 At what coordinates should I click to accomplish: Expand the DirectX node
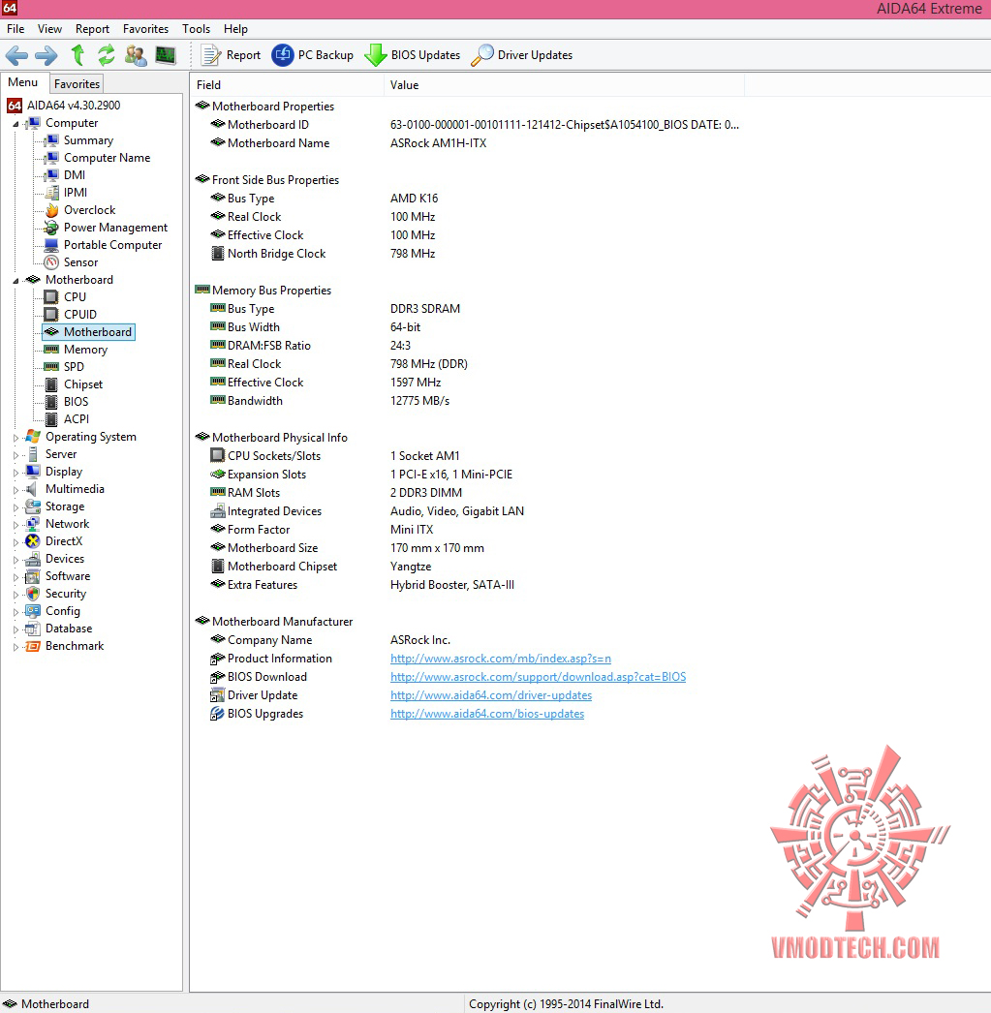15,542
